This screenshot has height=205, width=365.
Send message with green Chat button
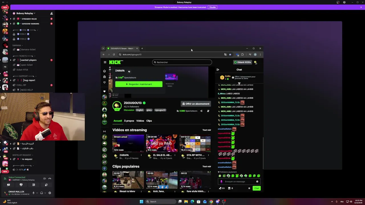point(257,188)
